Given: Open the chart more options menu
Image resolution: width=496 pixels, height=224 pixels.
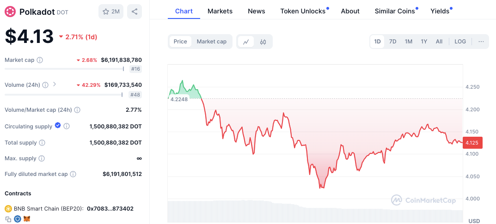Looking at the screenshot, I should (x=481, y=42).
